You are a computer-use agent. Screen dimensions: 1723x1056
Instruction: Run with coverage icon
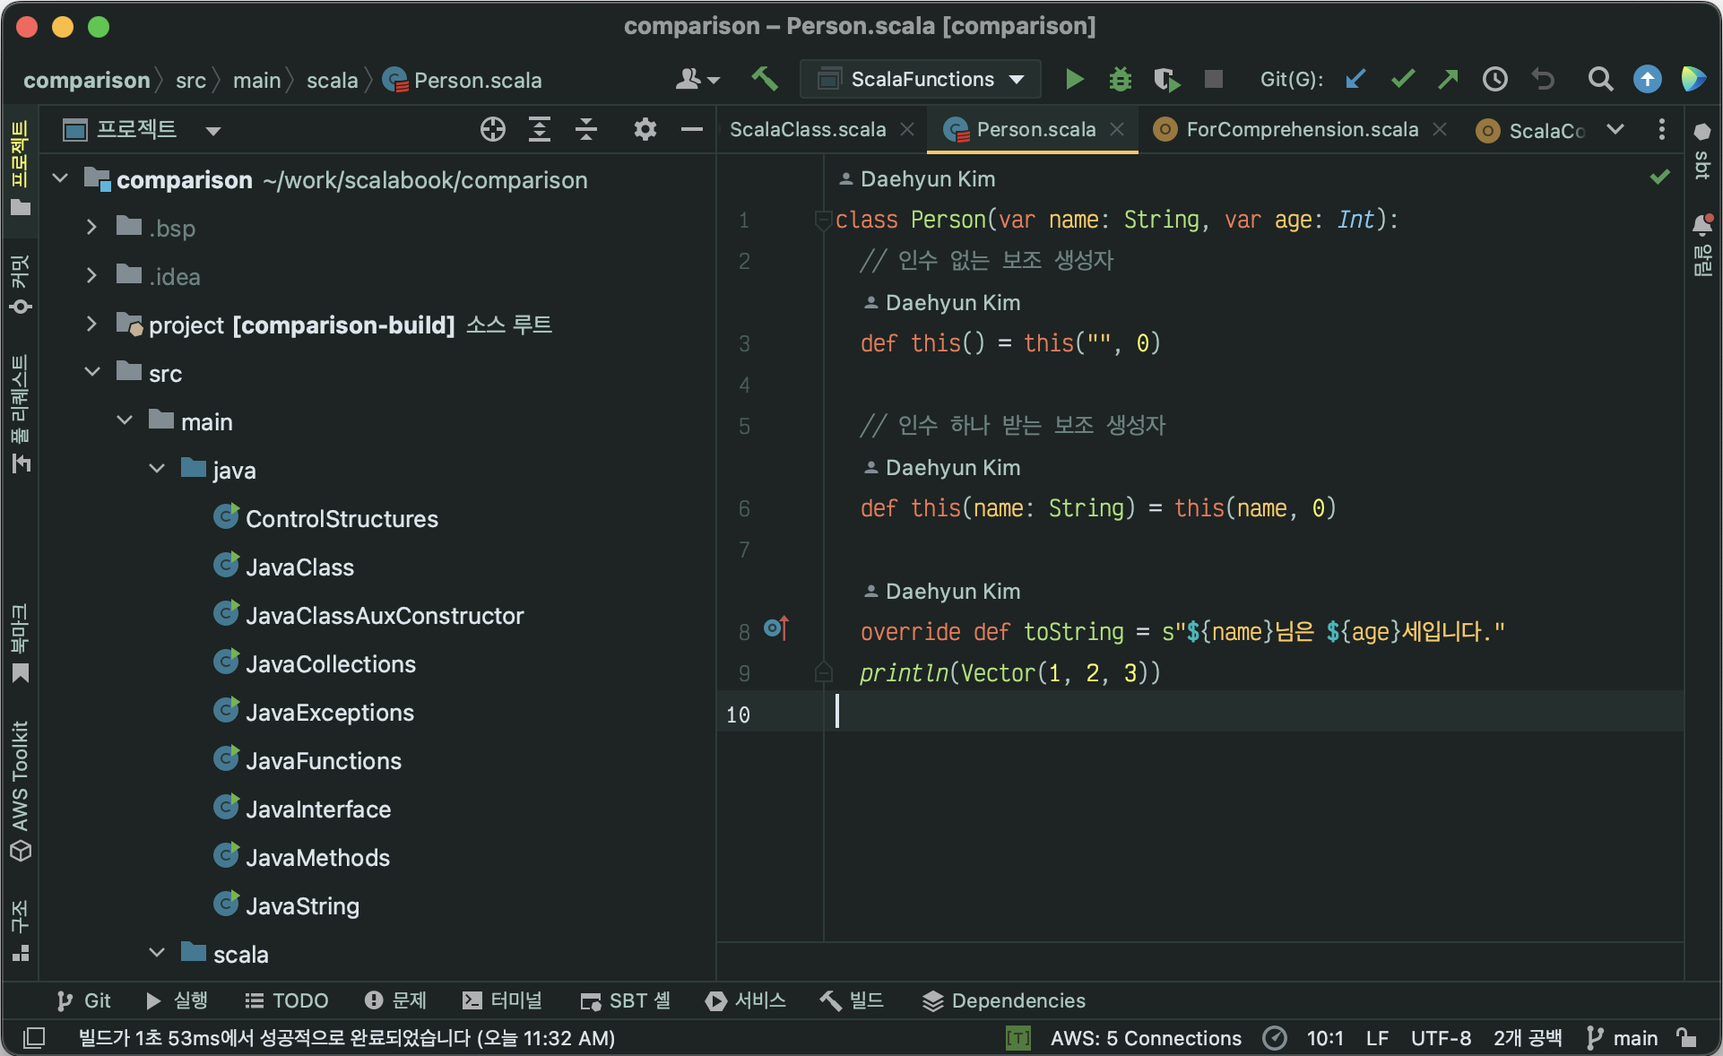(1166, 80)
